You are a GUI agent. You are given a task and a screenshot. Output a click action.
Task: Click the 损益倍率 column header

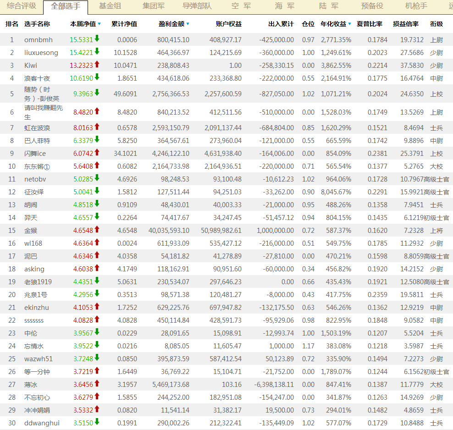(406, 24)
